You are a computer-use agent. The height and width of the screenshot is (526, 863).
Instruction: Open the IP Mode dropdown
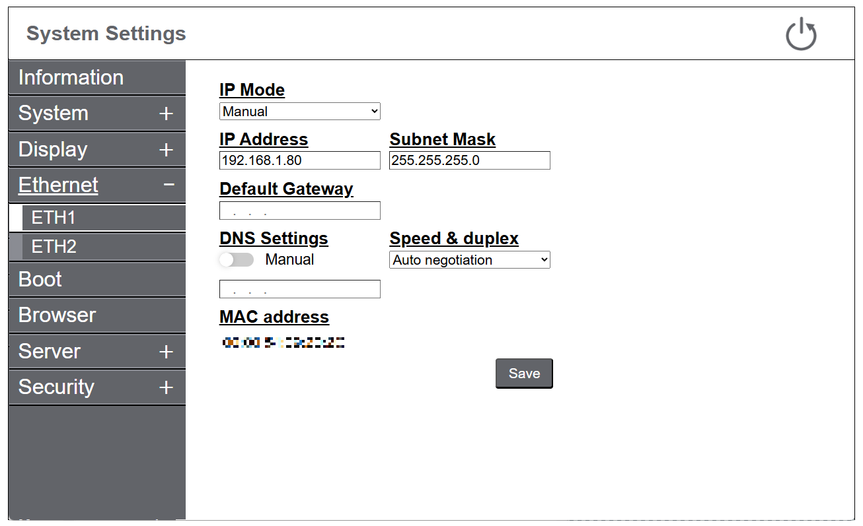pos(299,112)
